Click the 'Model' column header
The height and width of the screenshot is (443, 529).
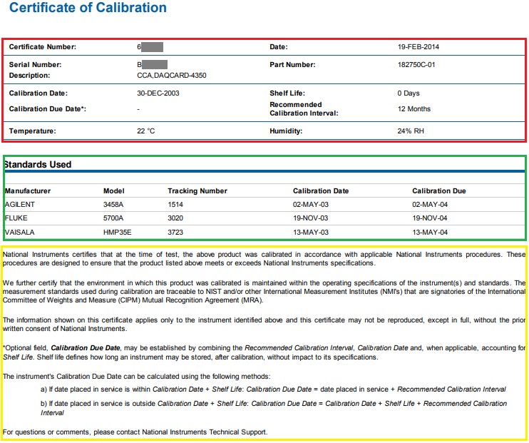113,190
